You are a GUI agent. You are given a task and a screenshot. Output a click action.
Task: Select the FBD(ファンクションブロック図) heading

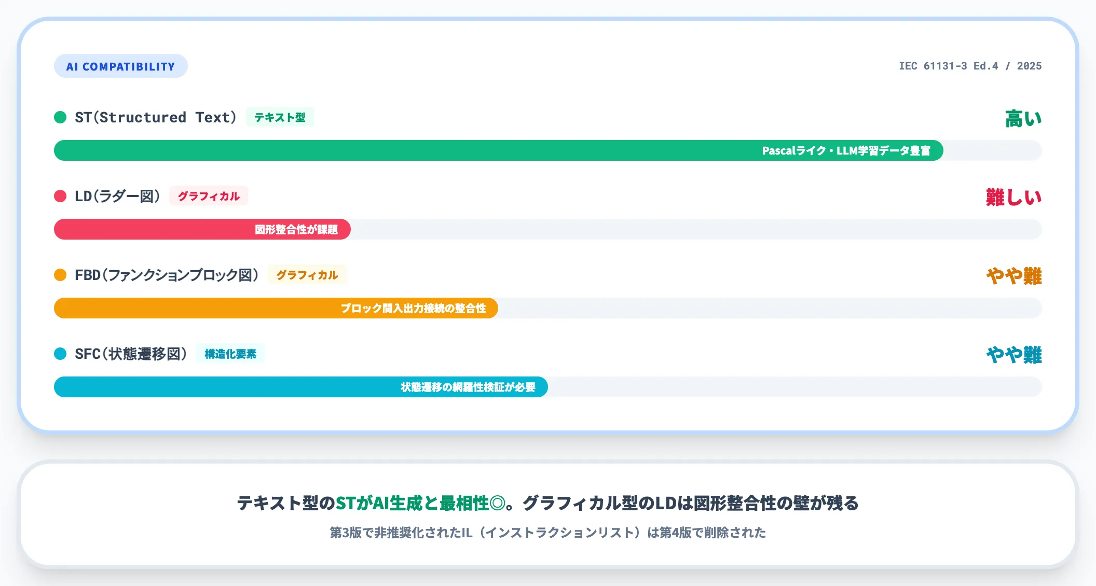167,275
